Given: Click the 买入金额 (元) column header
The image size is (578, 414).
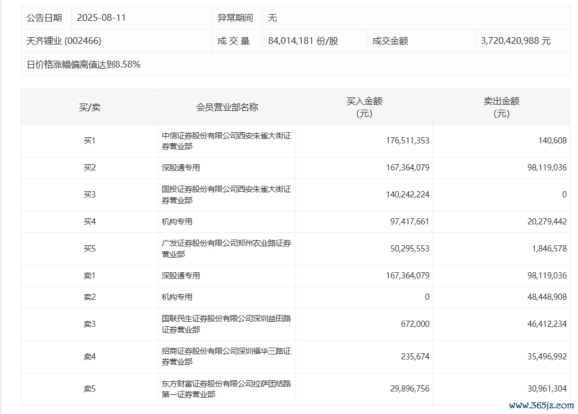Looking at the screenshot, I should 364,107.
